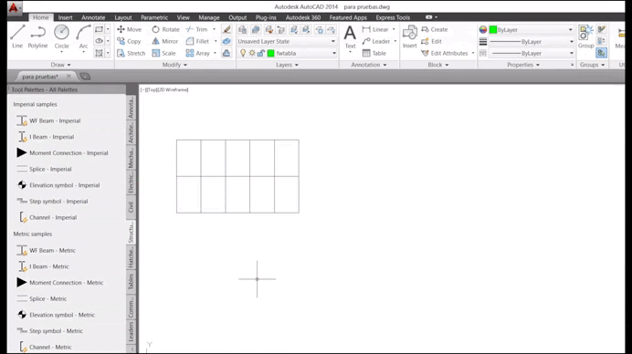632x354 pixels.
Task: Click the Array tool
Action: pos(197,53)
